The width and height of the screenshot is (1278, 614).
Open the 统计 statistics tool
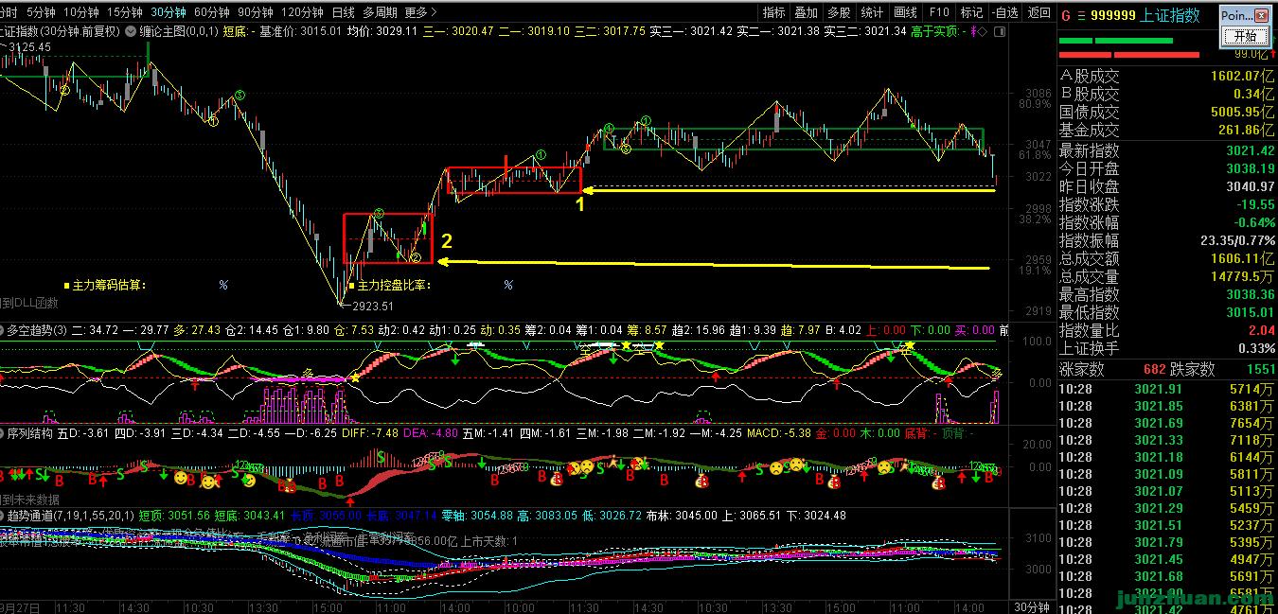(x=872, y=12)
